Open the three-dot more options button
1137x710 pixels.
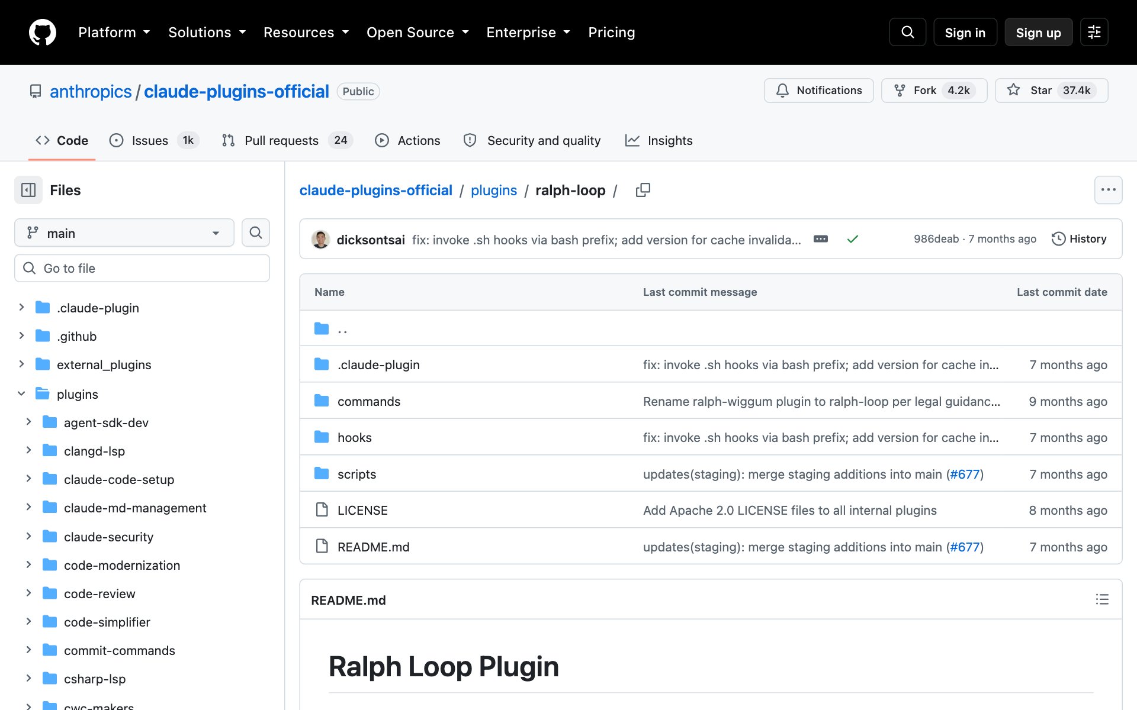1108,190
